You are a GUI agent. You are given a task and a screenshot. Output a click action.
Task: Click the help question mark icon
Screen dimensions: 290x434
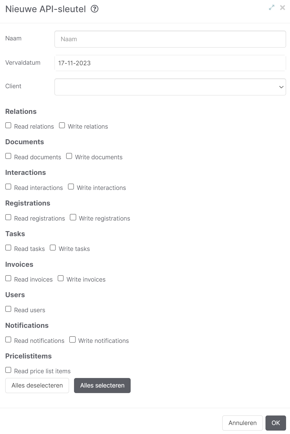[x=95, y=9]
